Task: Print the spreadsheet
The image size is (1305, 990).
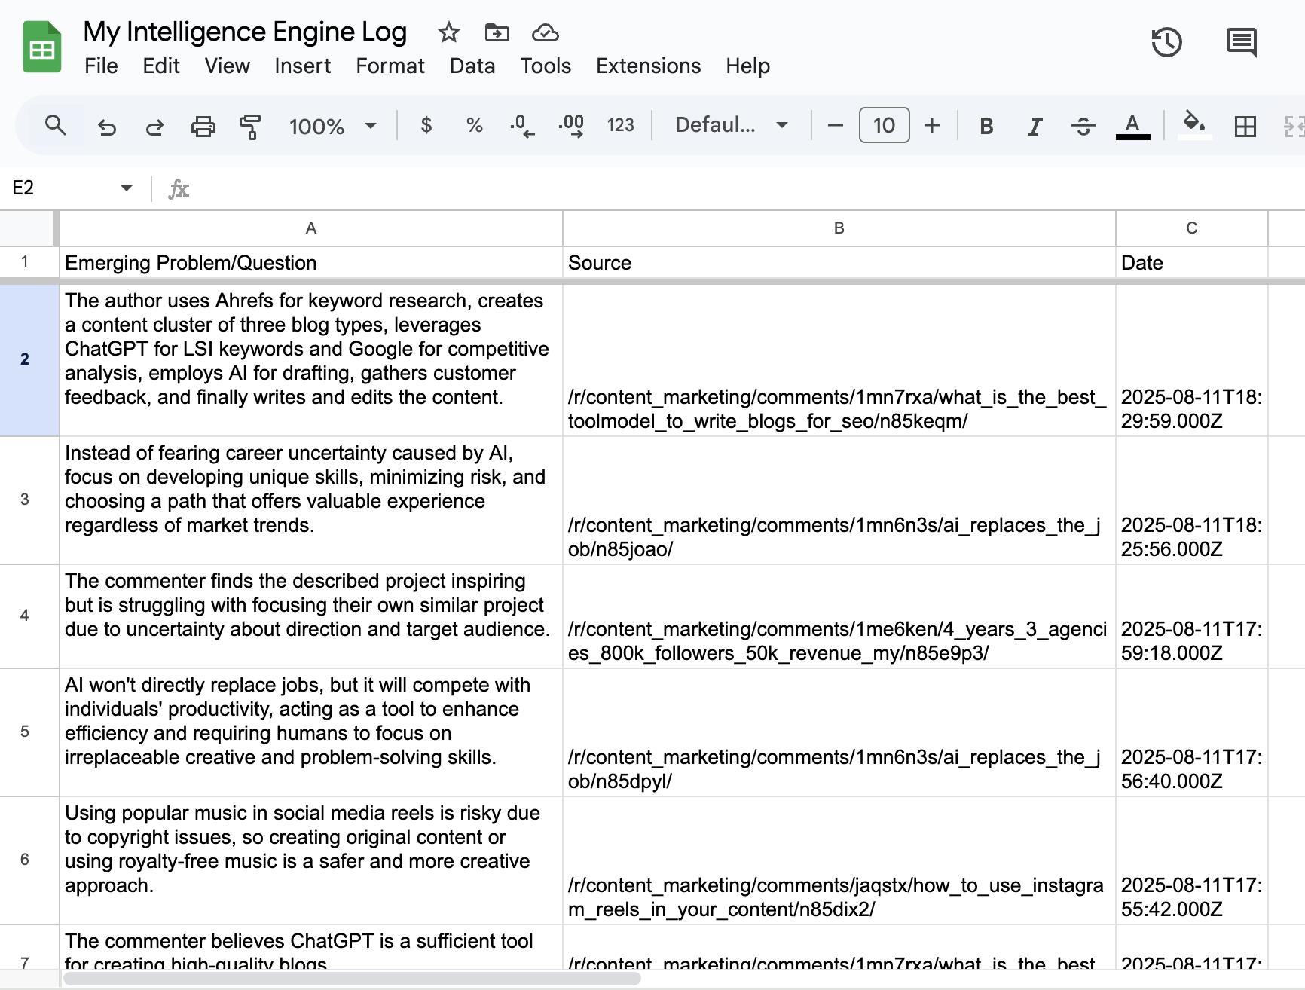Action: [203, 126]
